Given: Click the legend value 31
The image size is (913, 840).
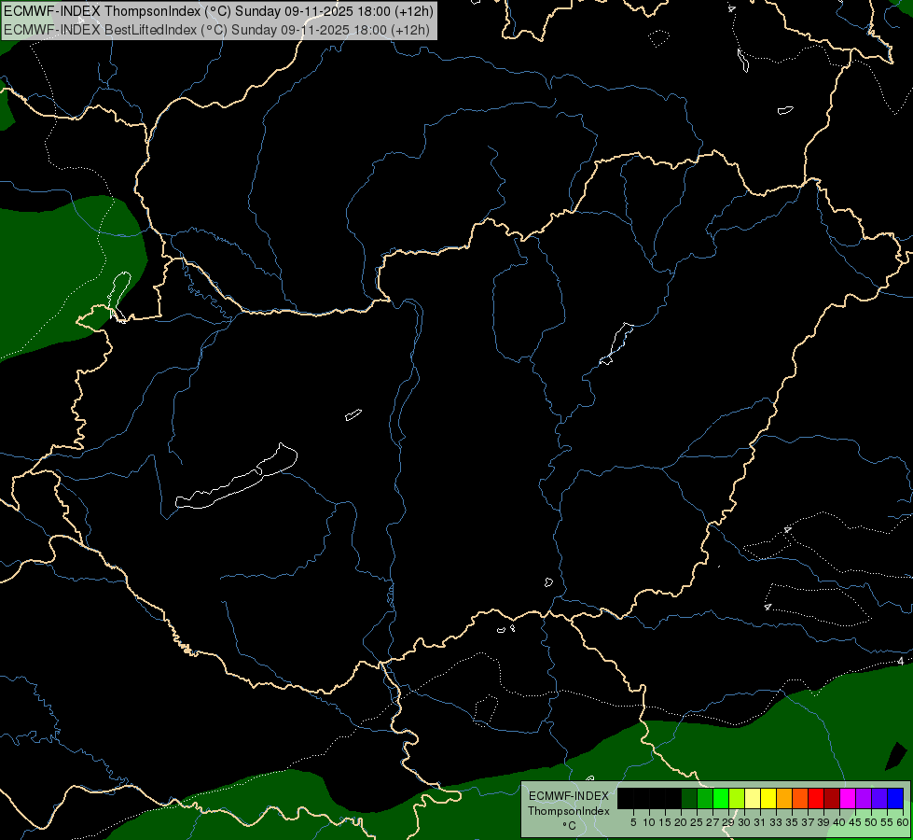Looking at the screenshot, I should (x=760, y=822).
